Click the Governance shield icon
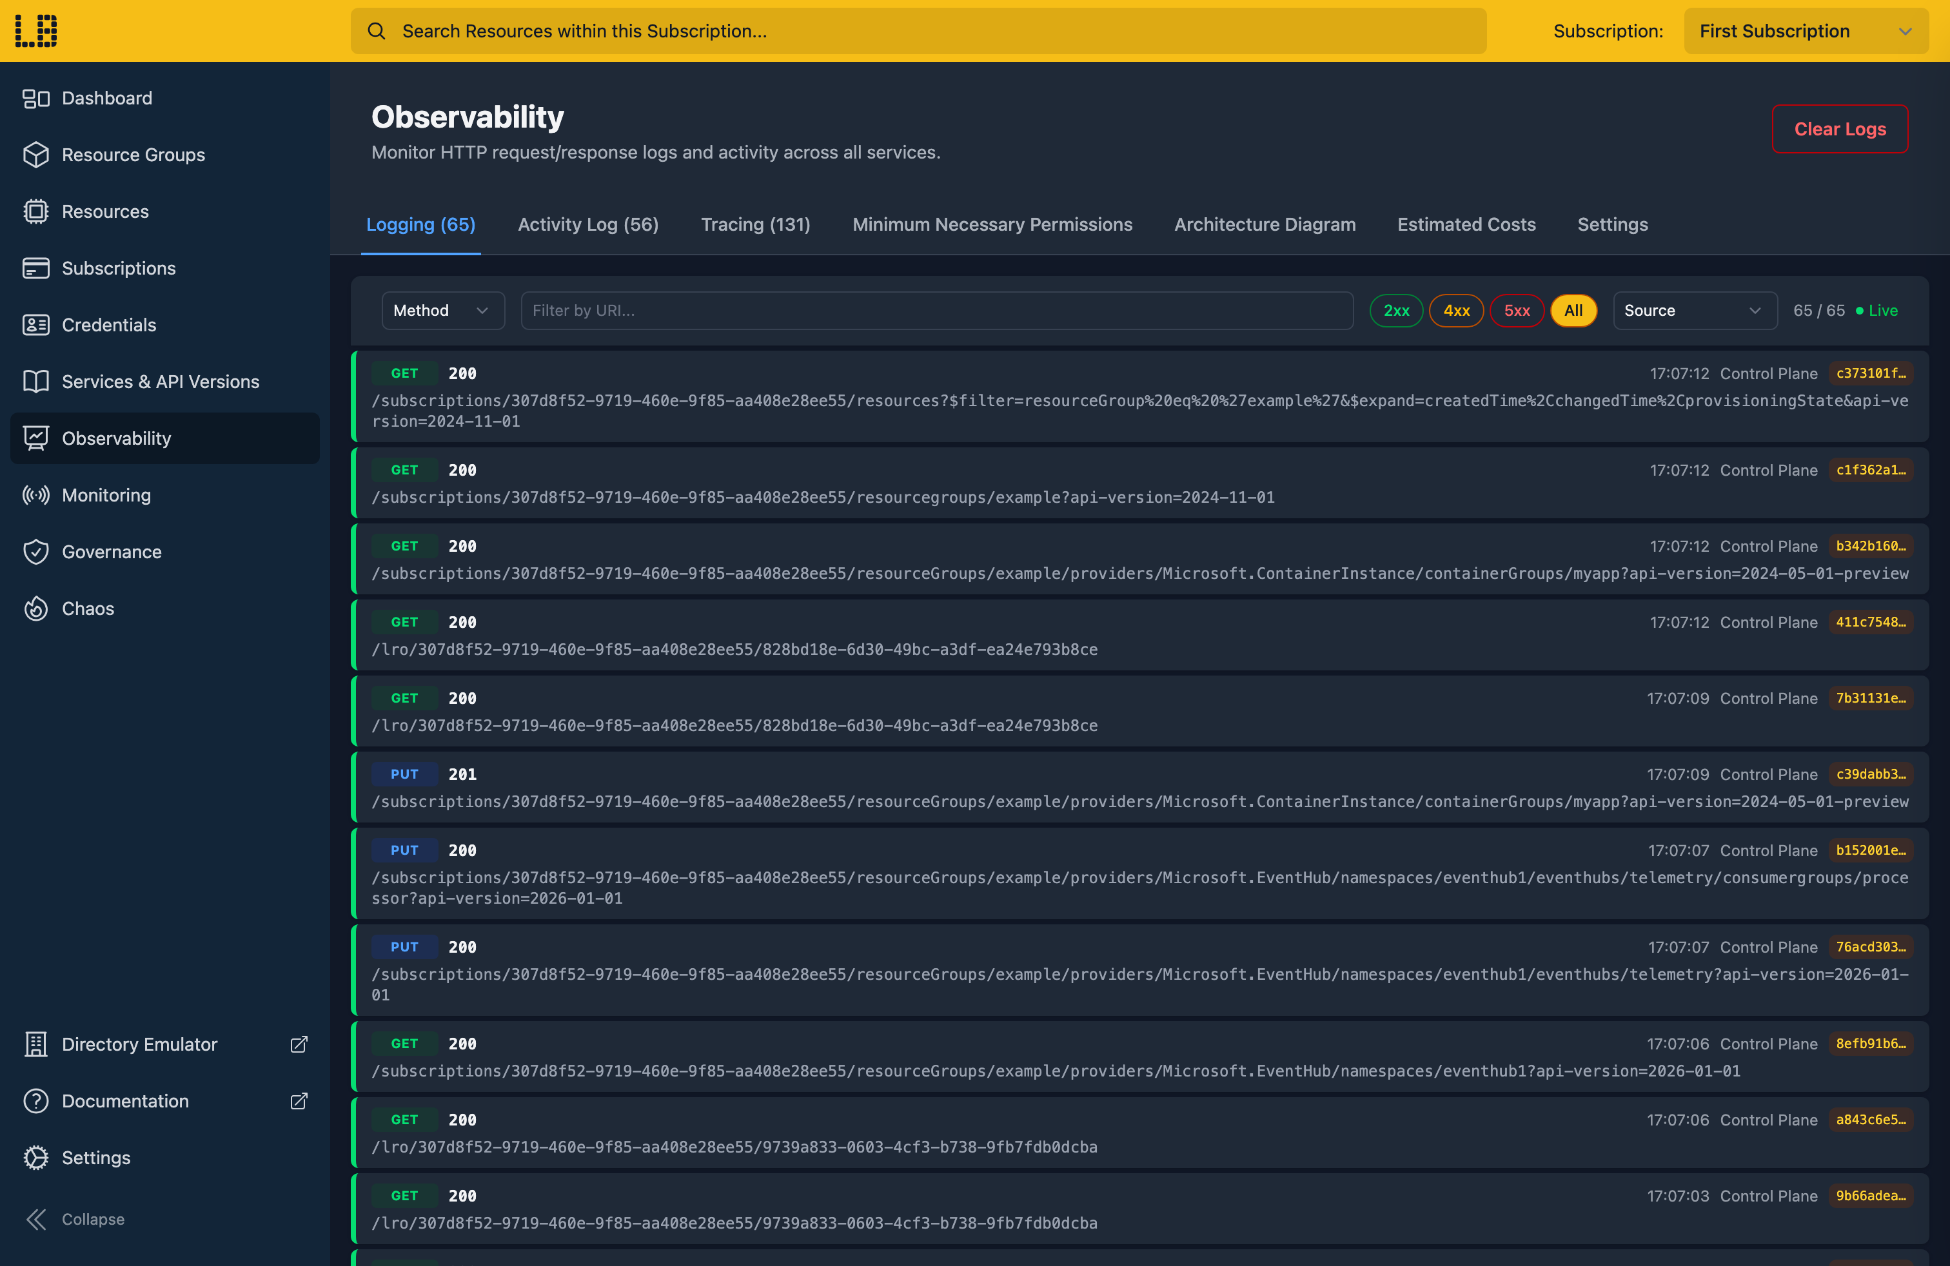The height and width of the screenshot is (1266, 1950). point(36,552)
